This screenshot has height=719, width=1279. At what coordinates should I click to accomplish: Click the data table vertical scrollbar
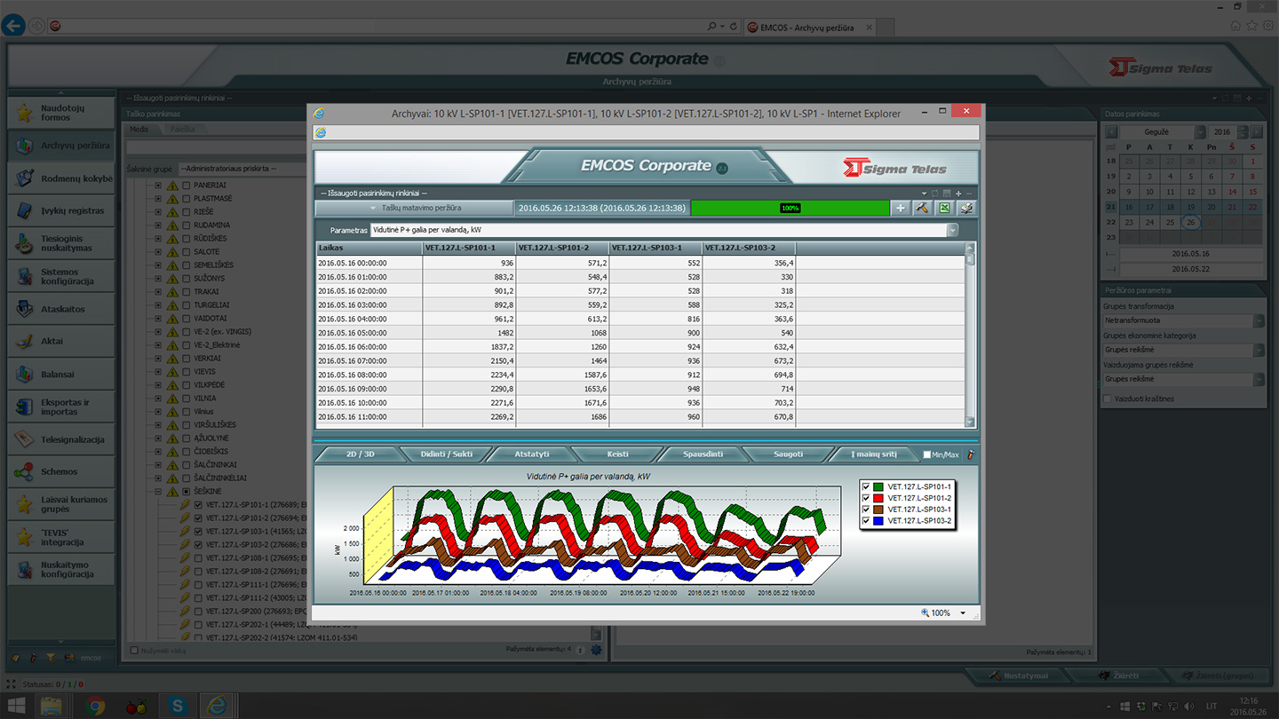coord(970,335)
